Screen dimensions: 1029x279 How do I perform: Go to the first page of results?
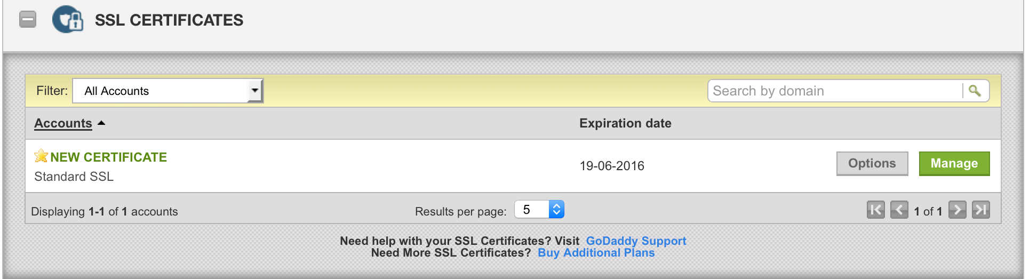click(876, 210)
